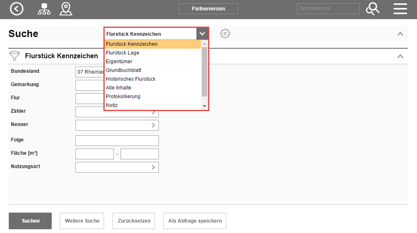Image resolution: width=417 pixels, height=233 pixels.
Task: Click the magnifying glass search icon
Action: pyautogui.click(x=372, y=9)
